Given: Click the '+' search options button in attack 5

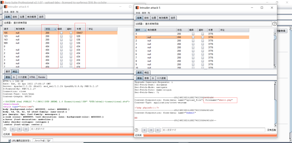Looking at the screenshot, I should (151, 130).
